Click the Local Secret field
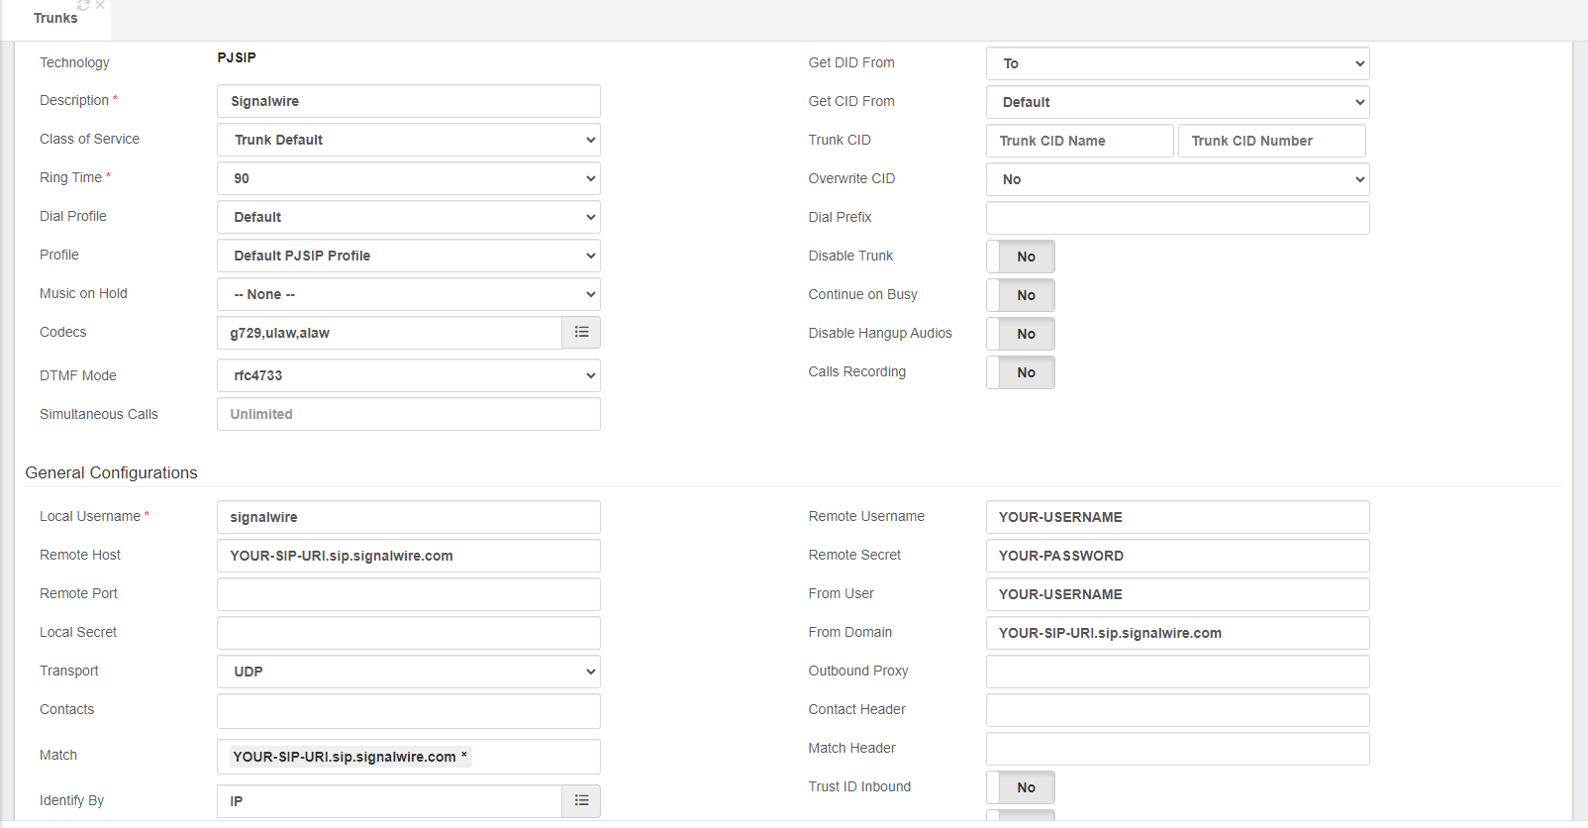This screenshot has height=828, width=1588. coord(409,633)
